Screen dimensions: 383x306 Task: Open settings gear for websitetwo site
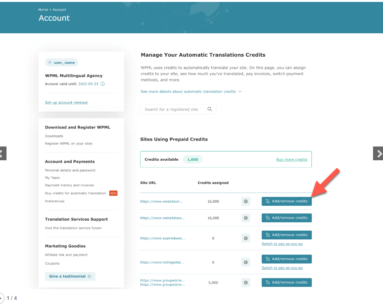246,218
